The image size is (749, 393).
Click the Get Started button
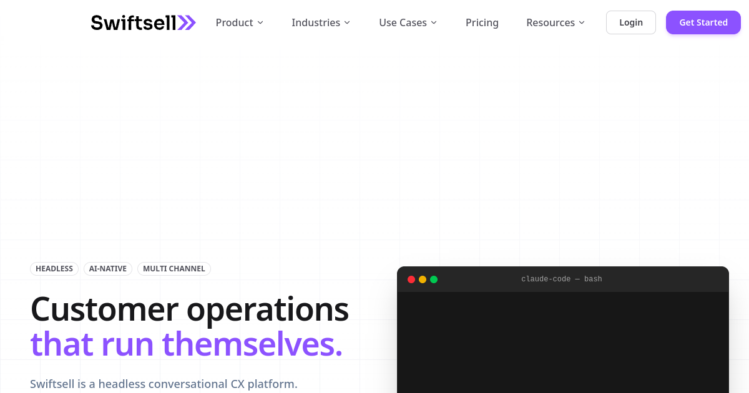point(703,22)
